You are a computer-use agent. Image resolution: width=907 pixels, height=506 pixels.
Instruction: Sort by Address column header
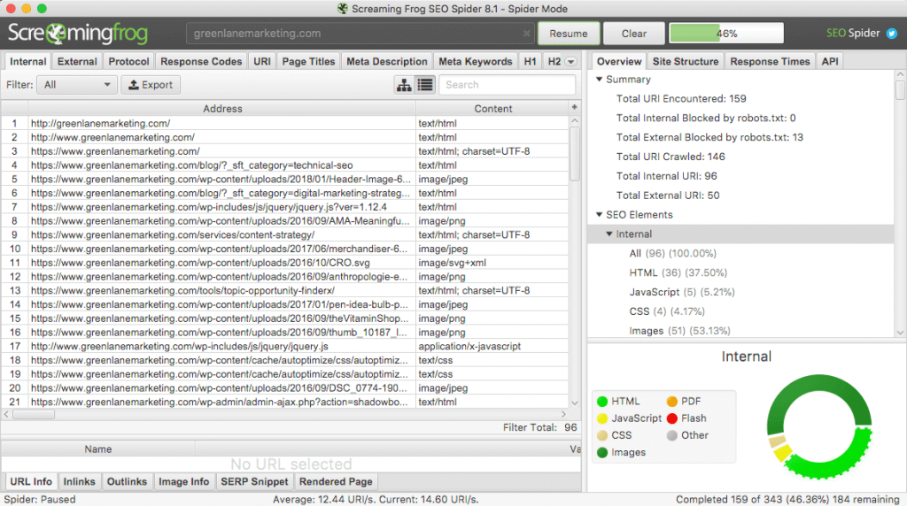click(x=222, y=109)
